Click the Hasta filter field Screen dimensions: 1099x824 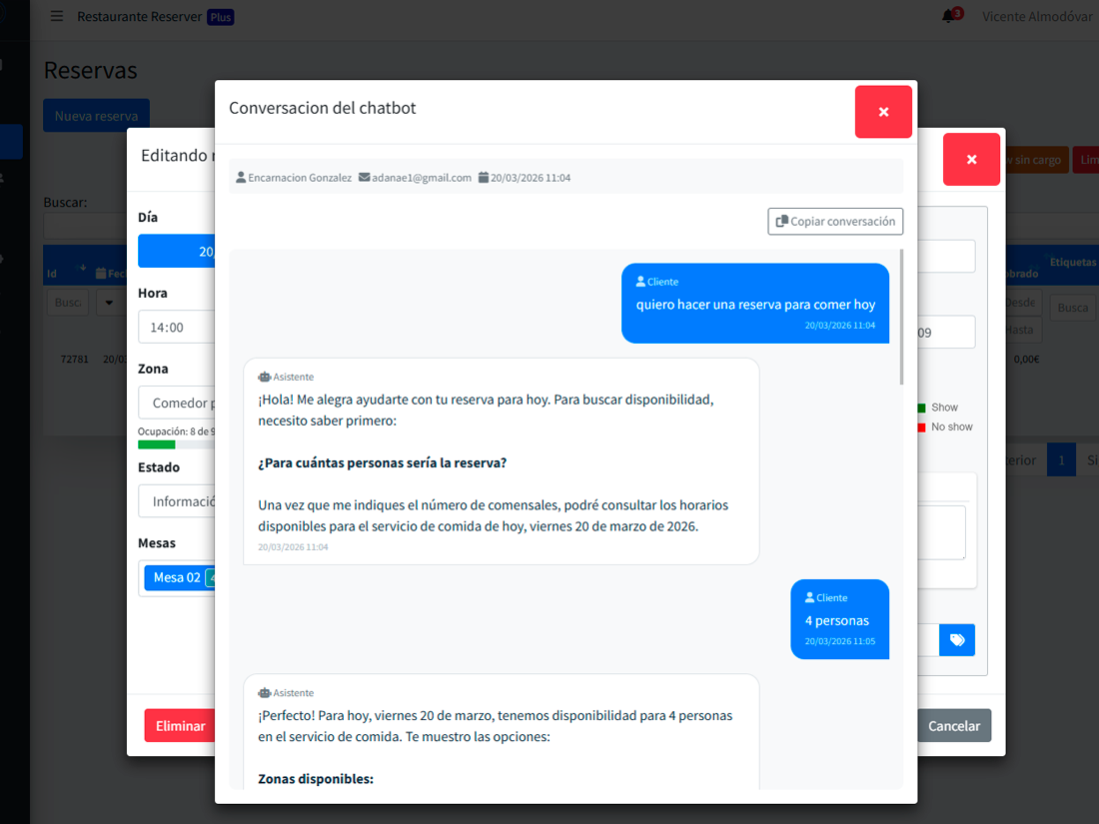1023,330
